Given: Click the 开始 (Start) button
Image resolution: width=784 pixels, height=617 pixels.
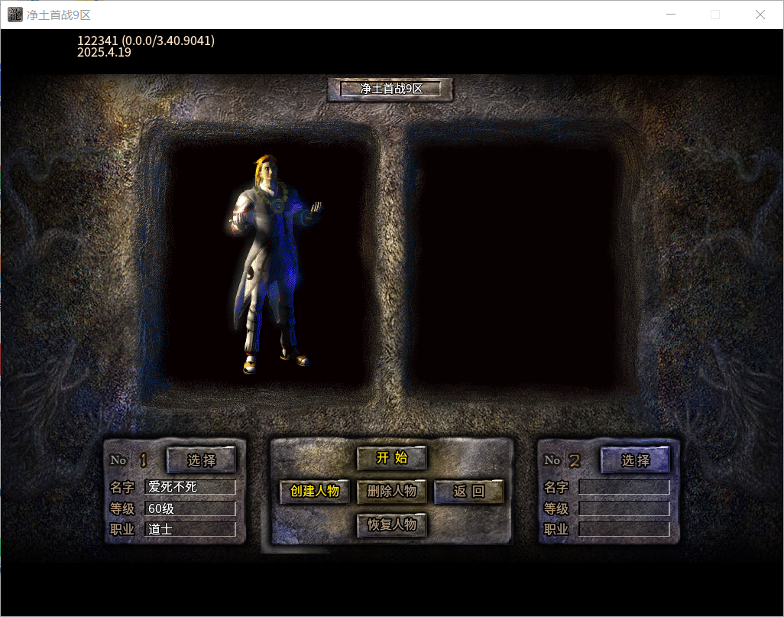Looking at the screenshot, I should (392, 458).
